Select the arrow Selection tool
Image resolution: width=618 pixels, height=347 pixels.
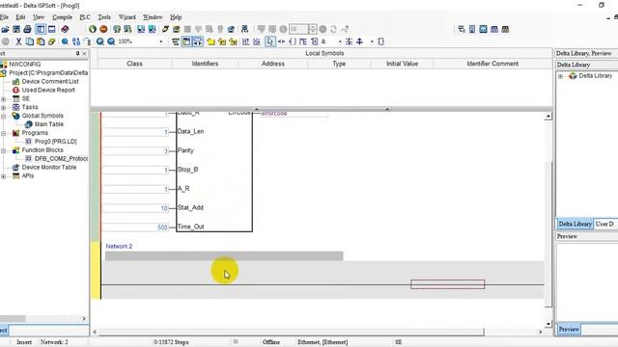[270, 41]
